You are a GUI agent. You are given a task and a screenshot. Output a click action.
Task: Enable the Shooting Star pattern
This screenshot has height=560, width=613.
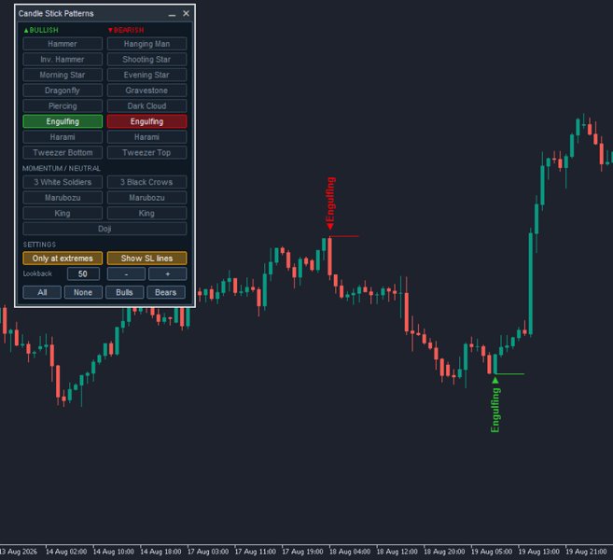(x=146, y=60)
